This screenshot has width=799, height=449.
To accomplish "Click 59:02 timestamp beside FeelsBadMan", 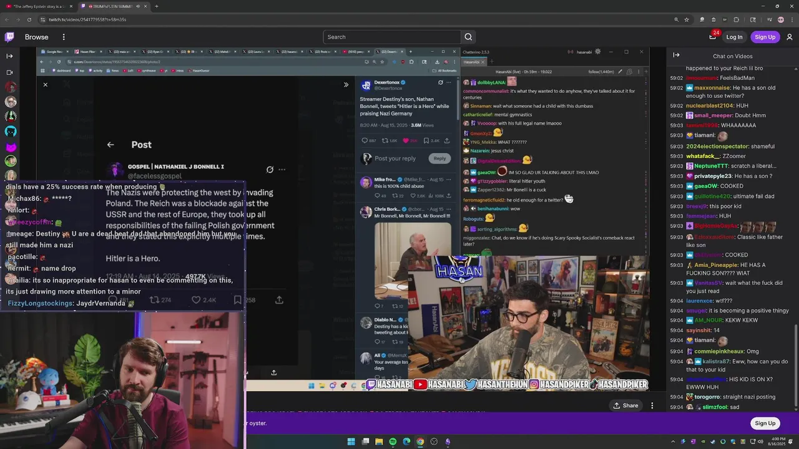I will point(677,78).
